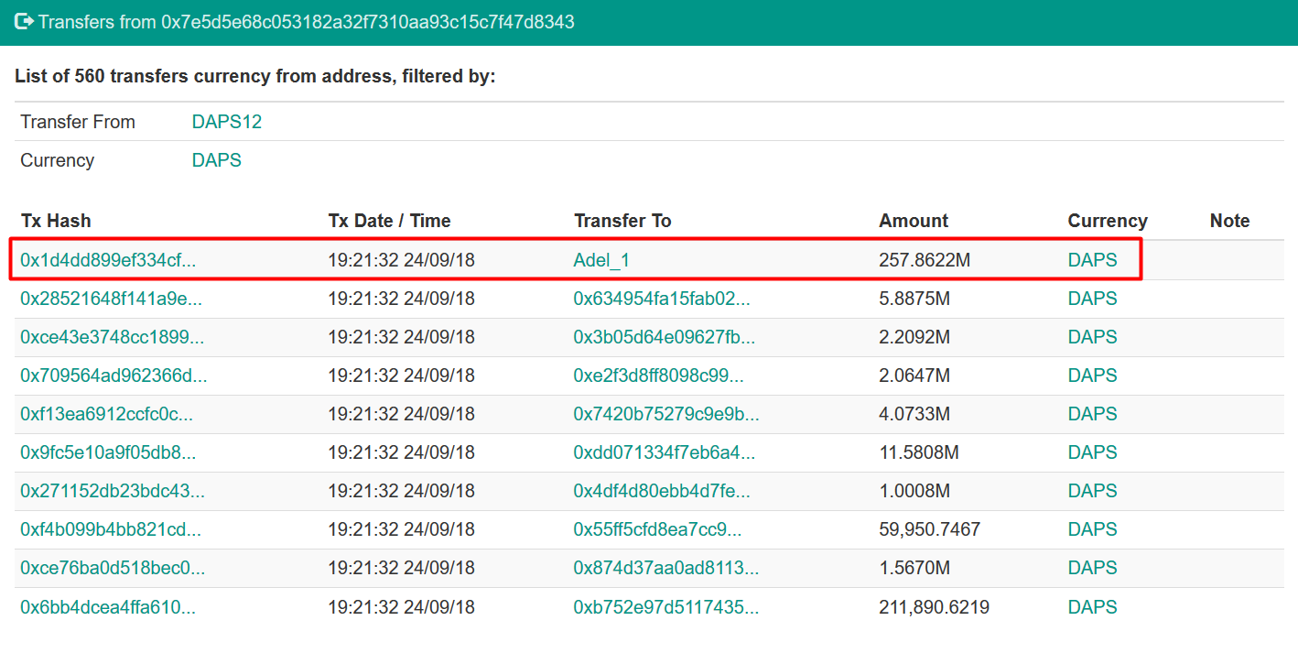Click the 'List of 560 transfers' heading

[254, 76]
